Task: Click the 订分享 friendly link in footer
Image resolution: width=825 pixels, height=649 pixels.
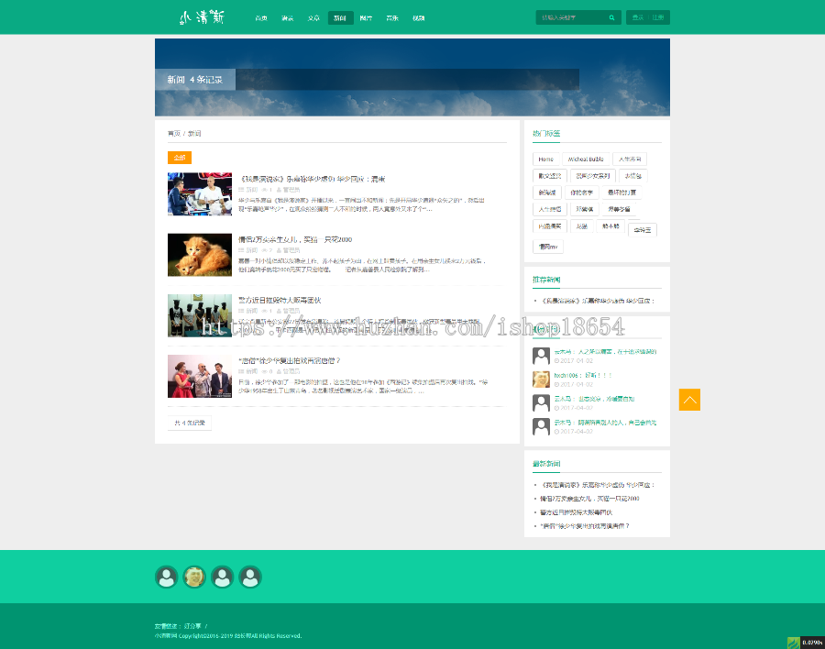Action: 192,626
